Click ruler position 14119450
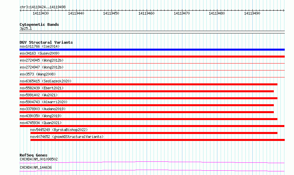The height and width of the screenshot is (175, 294). (x=111, y=13)
